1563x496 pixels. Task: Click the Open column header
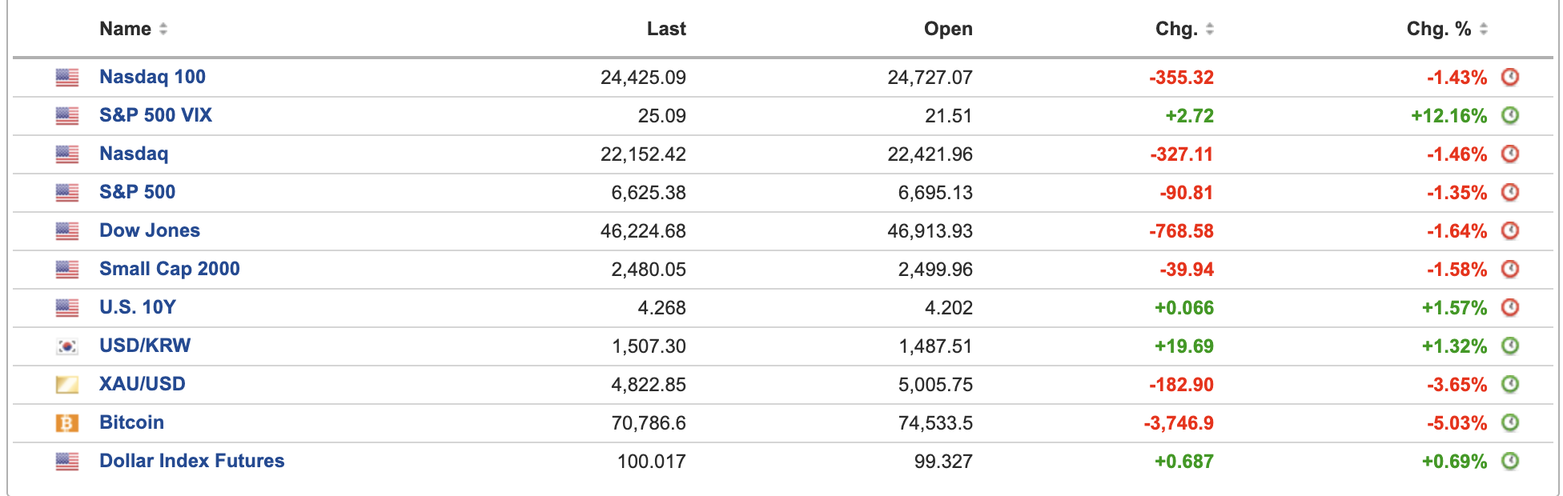point(948,29)
